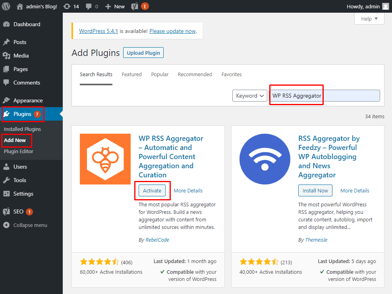The image size is (392, 294).
Task: Click the Plugins plug icon in sidebar
Action: click(x=6, y=114)
